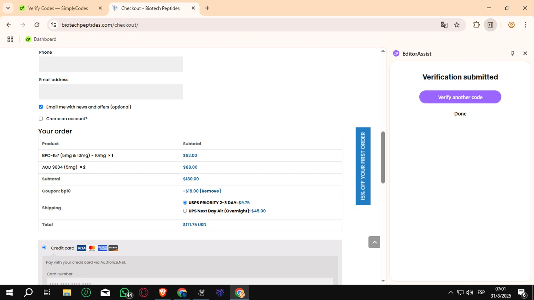
Task: Click the Email address input field
Action: coord(111,91)
